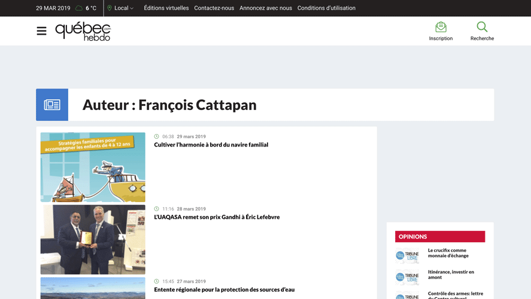Open the Inscription newsletter envelope icon

pos(441,27)
